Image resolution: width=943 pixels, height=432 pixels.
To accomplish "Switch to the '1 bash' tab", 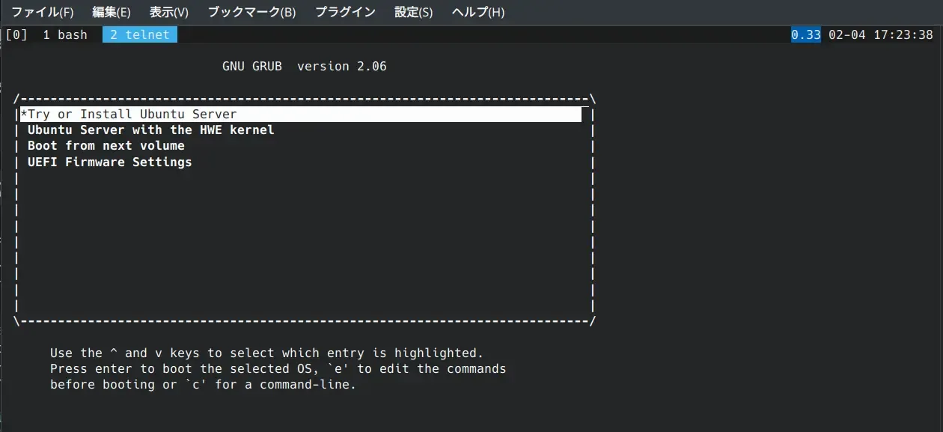I will 65,34.
